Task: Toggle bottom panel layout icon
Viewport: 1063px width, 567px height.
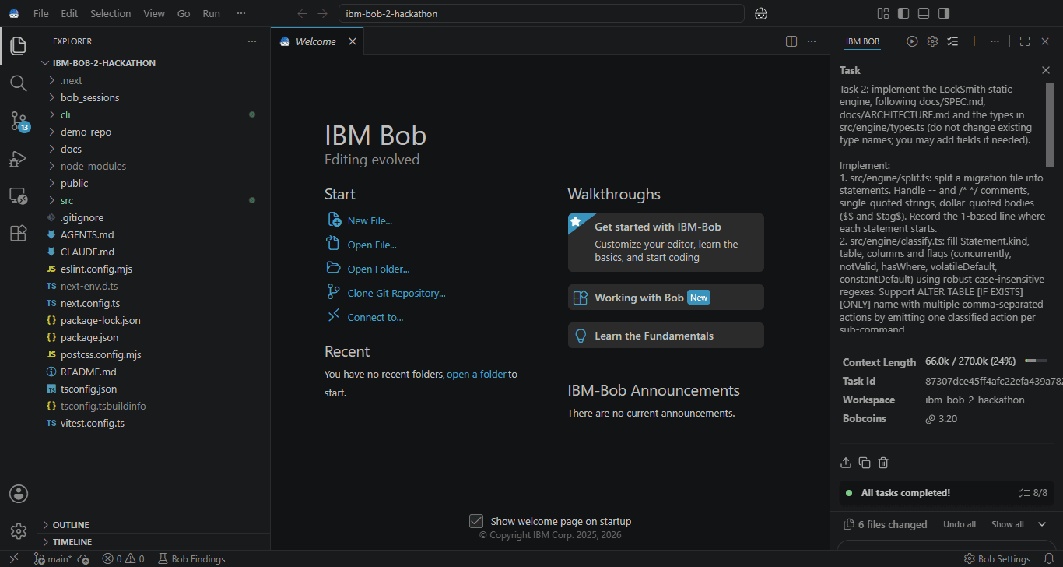Action: [924, 13]
